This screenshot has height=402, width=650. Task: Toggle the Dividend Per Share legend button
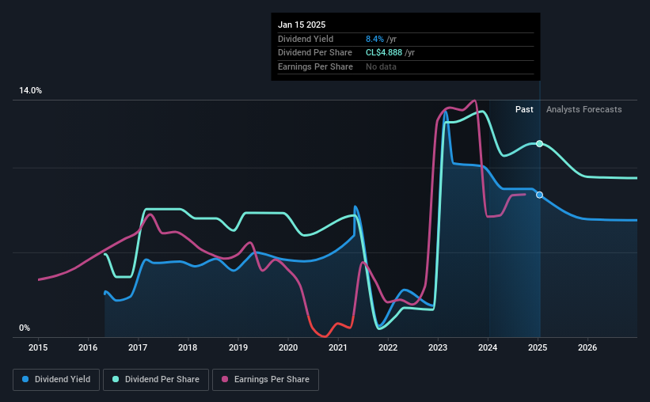[x=156, y=380]
